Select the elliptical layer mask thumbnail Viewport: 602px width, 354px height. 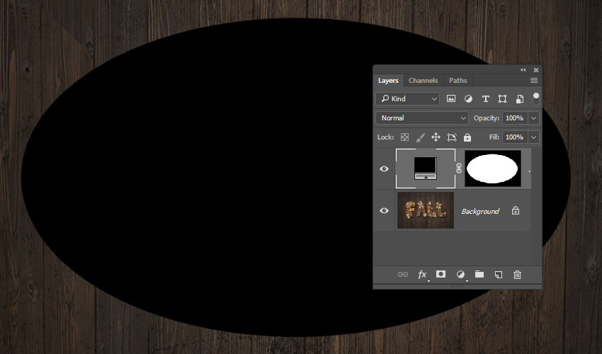click(x=493, y=169)
